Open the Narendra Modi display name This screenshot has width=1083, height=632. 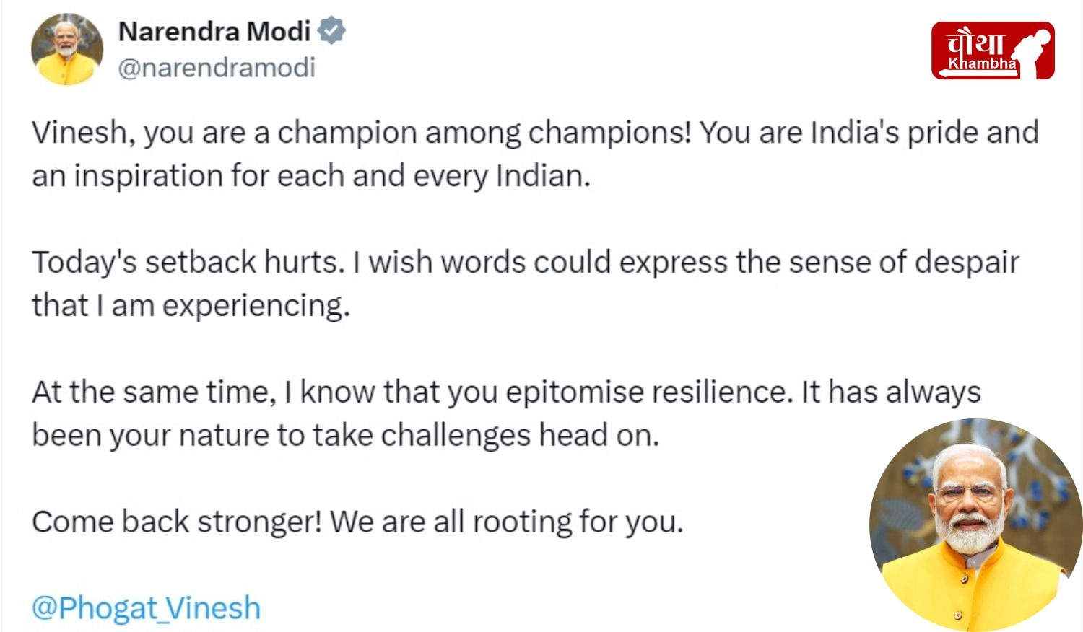214,32
